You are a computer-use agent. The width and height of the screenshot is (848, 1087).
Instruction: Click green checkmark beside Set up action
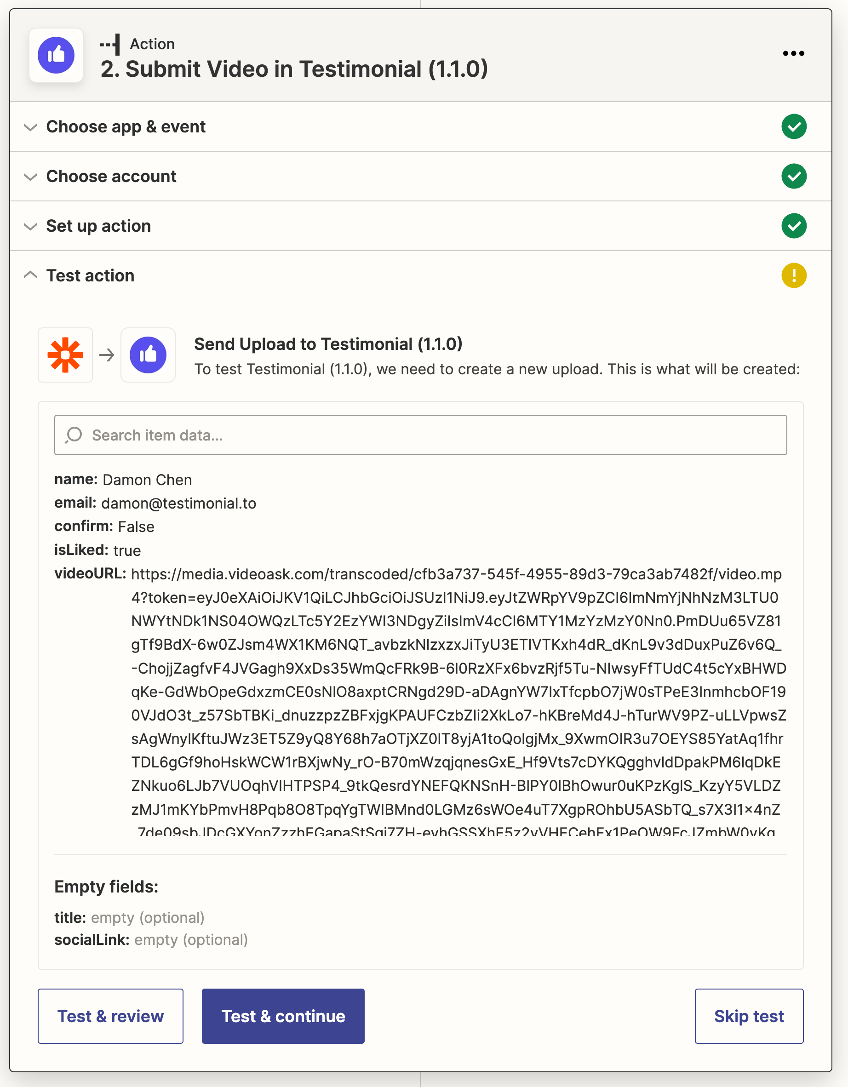[x=793, y=226]
